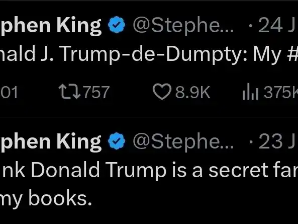Screen dimensions: 298x224
Task: Select the @Stephe... handle in top tweet
Action: point(183,26)
